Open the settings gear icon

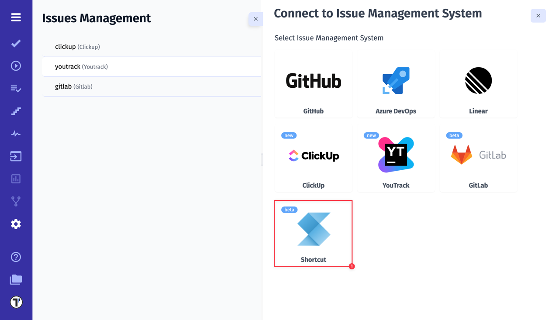pyautogui.click(x=16, y=224)
